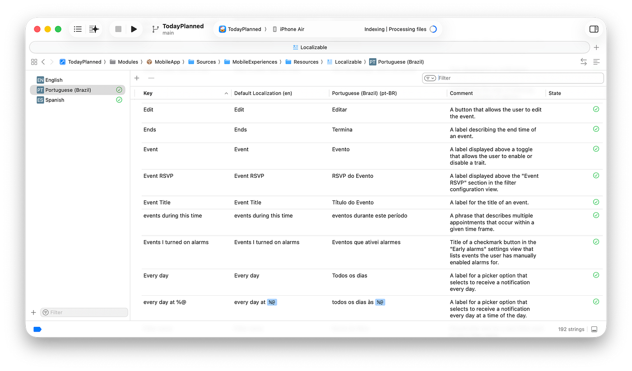The height and width of the screenshot is (371, 632).
Task: Click the '192 strings' count label
Action: click(x=571, y=329)
